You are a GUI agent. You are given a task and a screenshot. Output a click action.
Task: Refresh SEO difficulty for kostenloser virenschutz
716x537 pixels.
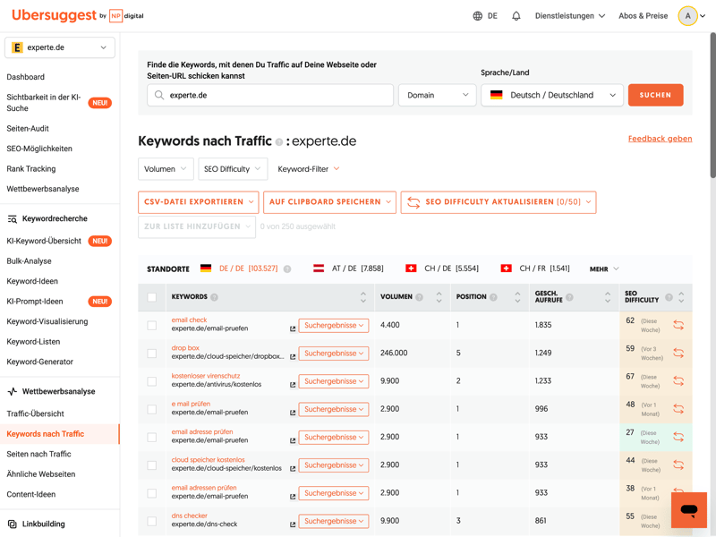678,381
